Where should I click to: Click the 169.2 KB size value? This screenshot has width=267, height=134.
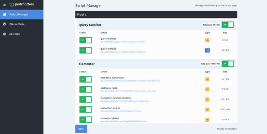[x=225, y=109]
